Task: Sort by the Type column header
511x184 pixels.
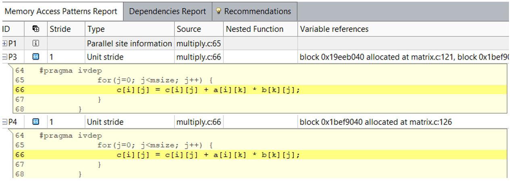Action: pos(96,29)
